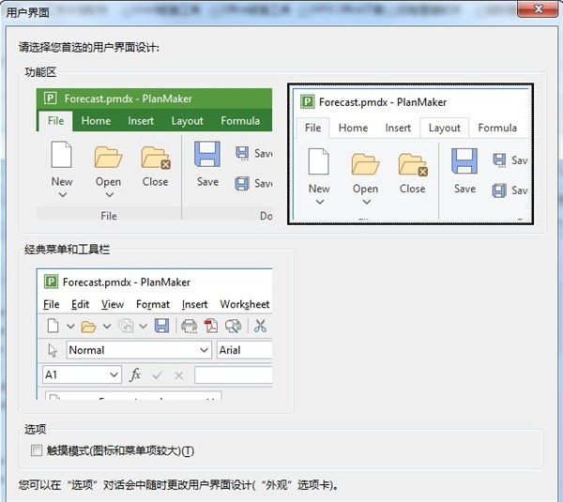
Task: Select File tab in green ribbon preview
Action: [55, 121]
